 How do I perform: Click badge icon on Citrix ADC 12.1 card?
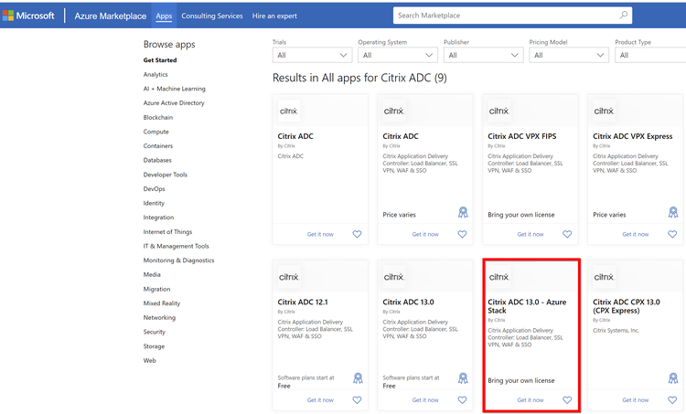pos(358,378)
